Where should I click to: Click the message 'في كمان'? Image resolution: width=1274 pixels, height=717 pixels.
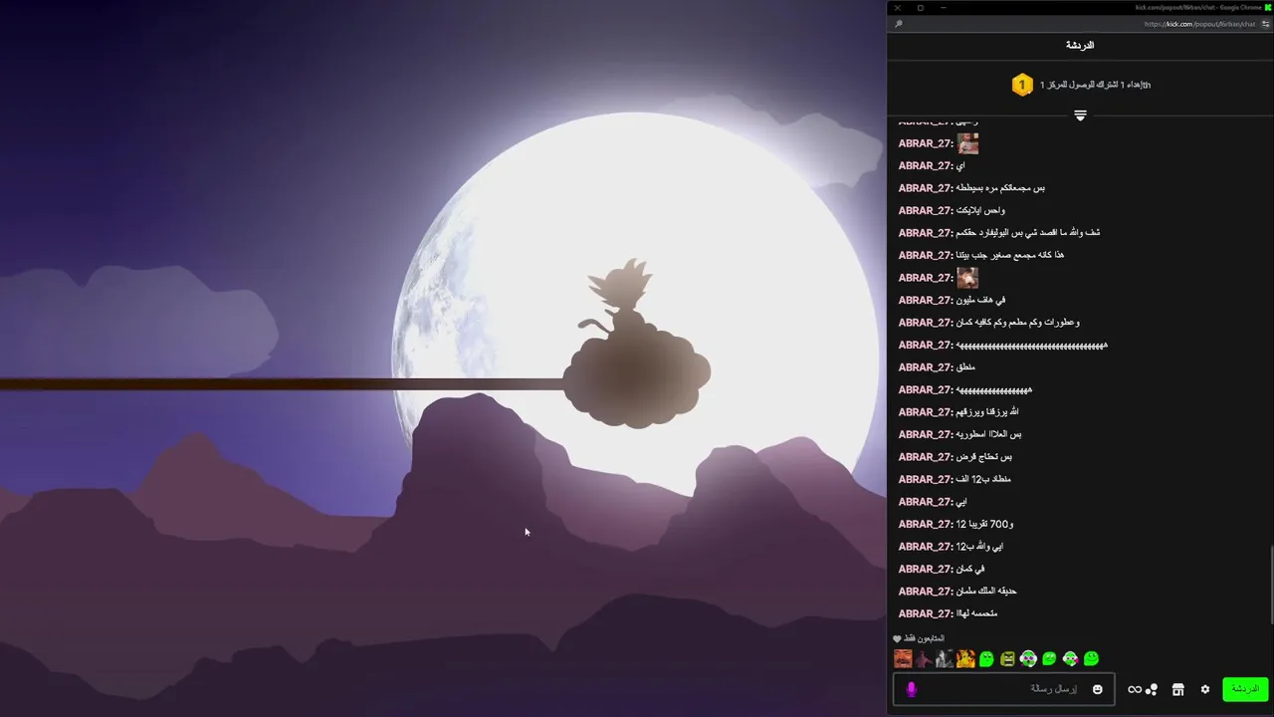[x=970, y=569]
